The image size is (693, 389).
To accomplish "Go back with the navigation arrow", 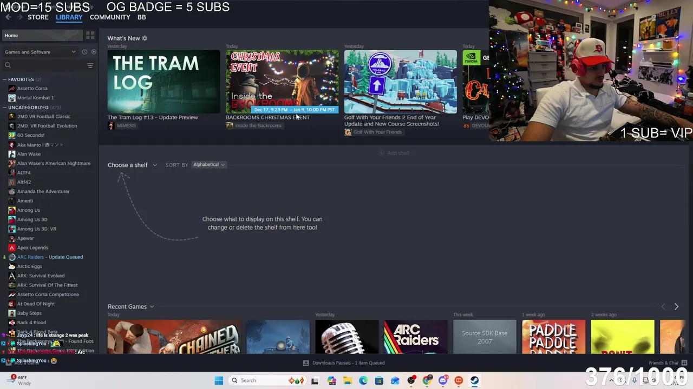I will click(x=8, y=17).
